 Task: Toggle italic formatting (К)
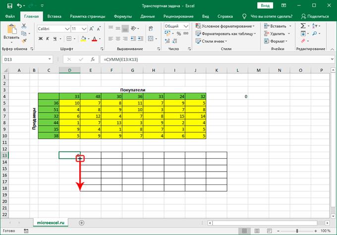[48, 39]
